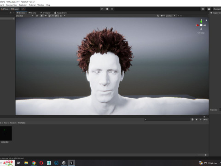Select the Inspector tab

[x=215, y=13]
